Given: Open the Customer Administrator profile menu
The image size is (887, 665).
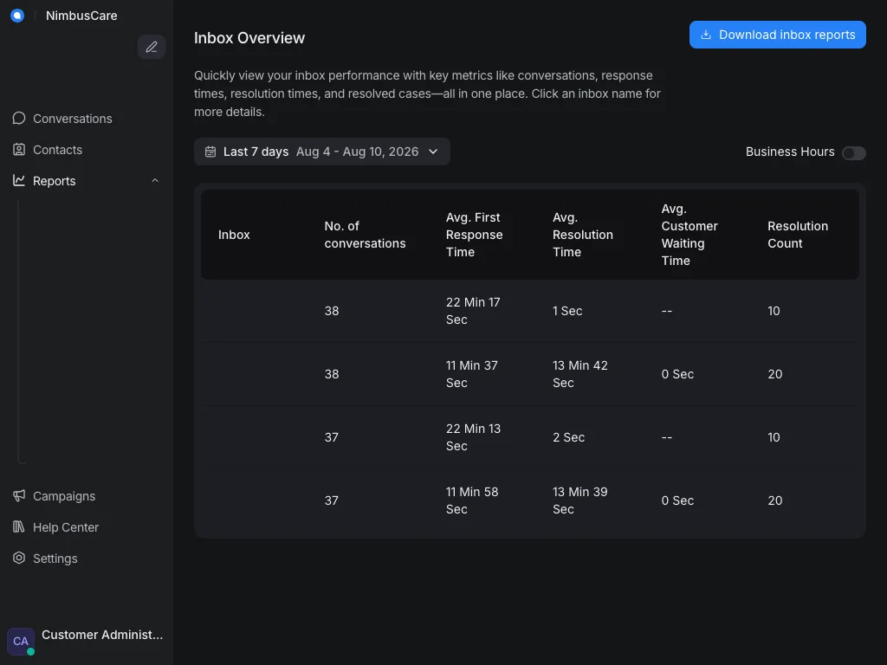Looking at the screenshot, I should click(x=86, y=642).
